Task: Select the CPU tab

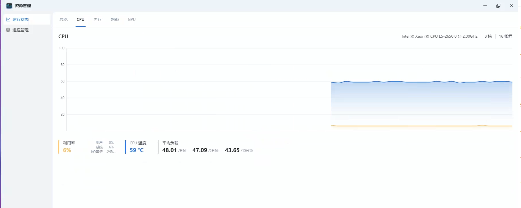Action: (80, 19)
